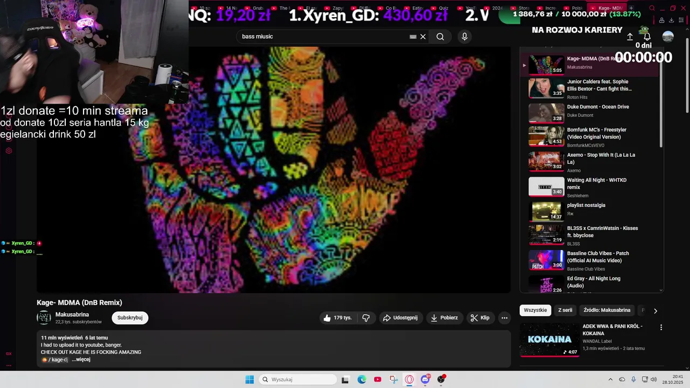Play Bassline Club Vibes - Patch item
The image size is (690, 388).
click(590, 260)
